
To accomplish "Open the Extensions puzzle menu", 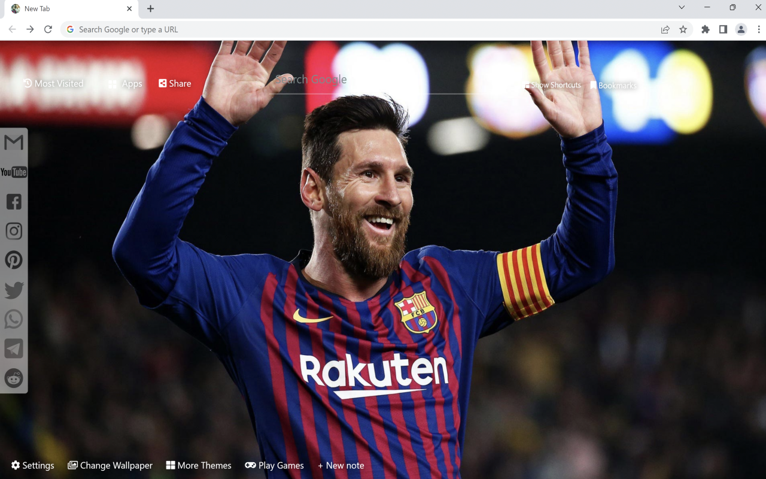I will click(x=706, y=29).
